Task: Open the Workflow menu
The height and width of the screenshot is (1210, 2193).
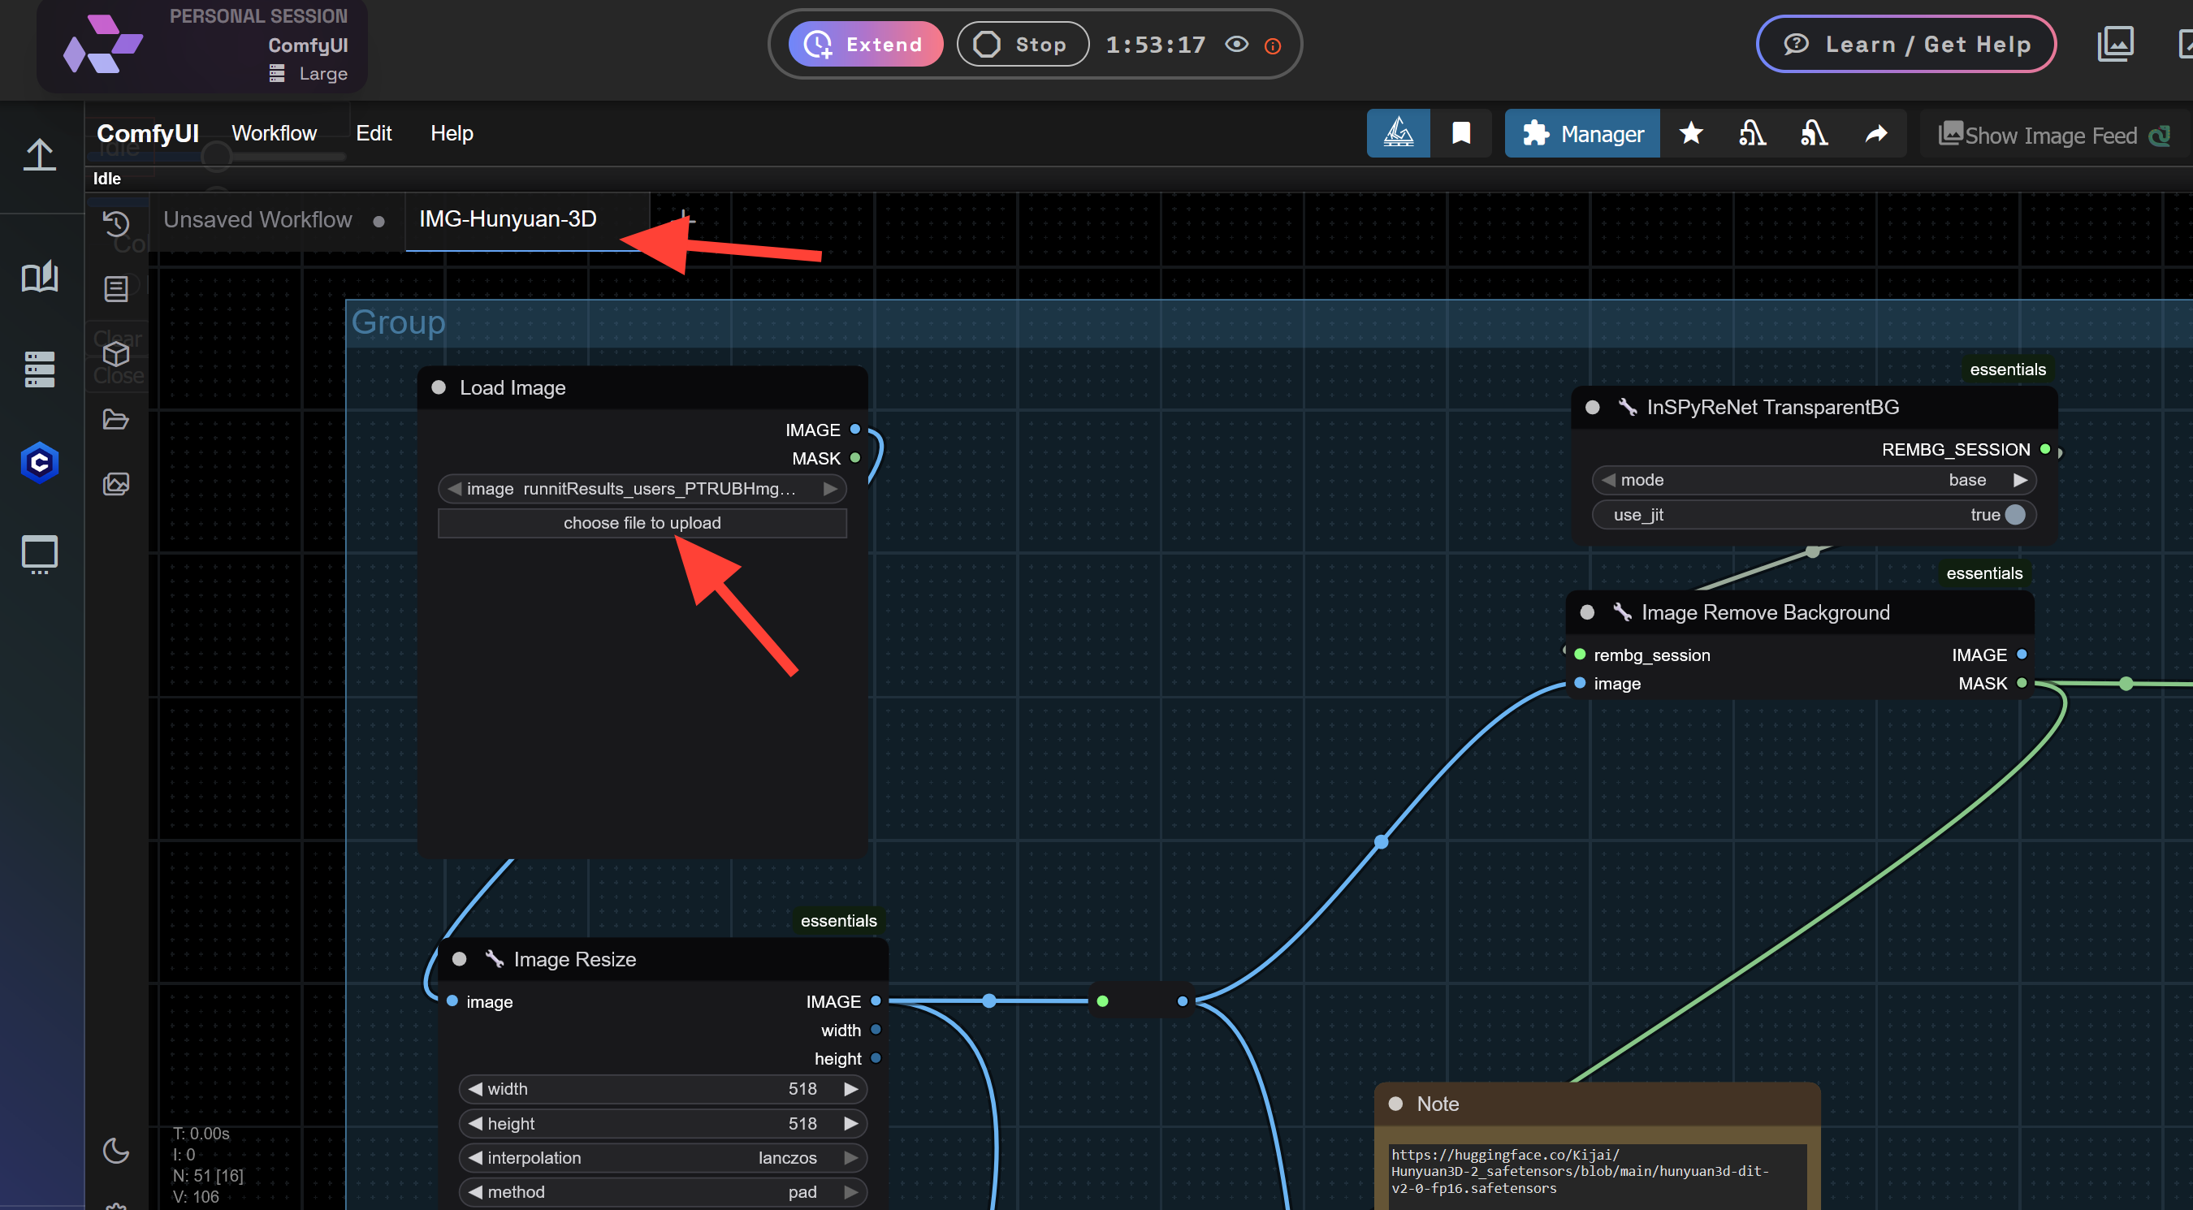Action: click(273, 134)
